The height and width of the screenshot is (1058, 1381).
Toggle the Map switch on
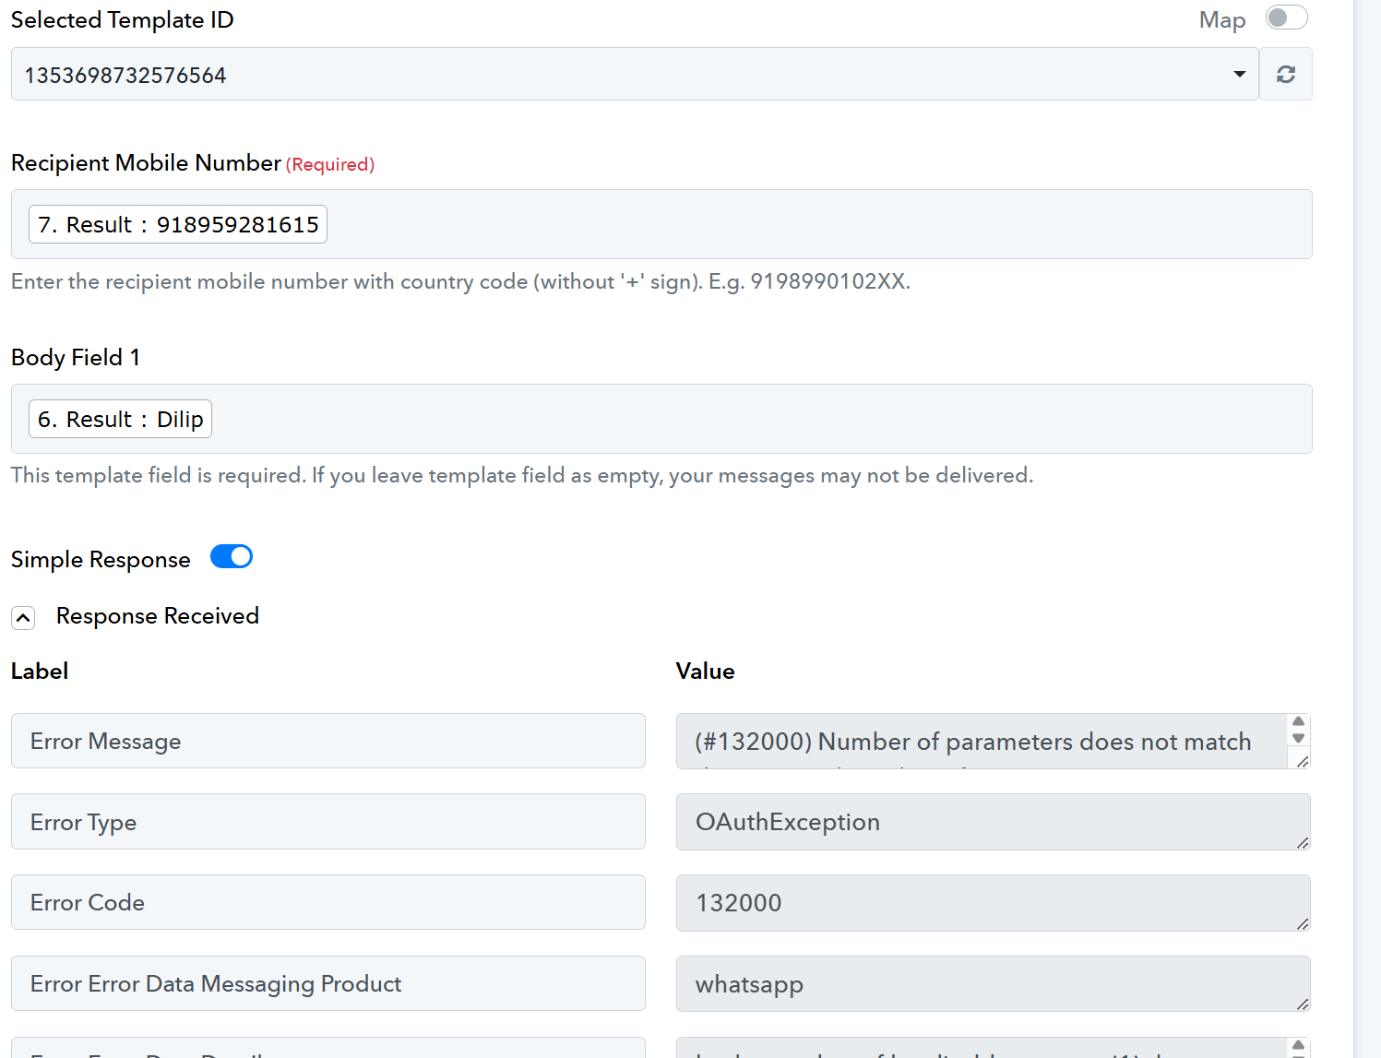point(1286,18)
